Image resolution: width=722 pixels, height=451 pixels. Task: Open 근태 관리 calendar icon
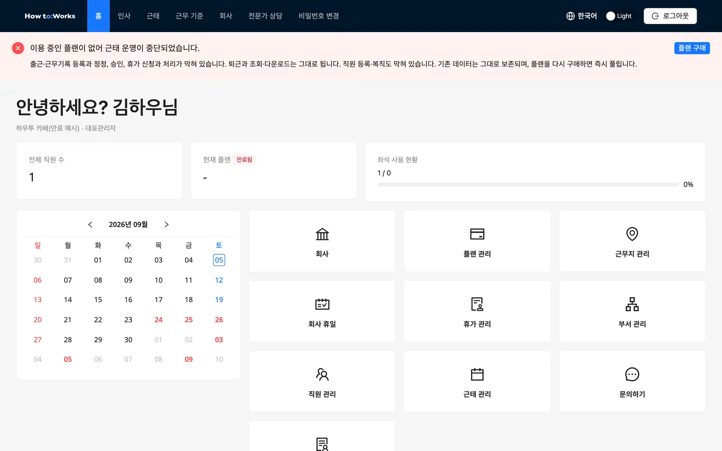pos(477,374)
